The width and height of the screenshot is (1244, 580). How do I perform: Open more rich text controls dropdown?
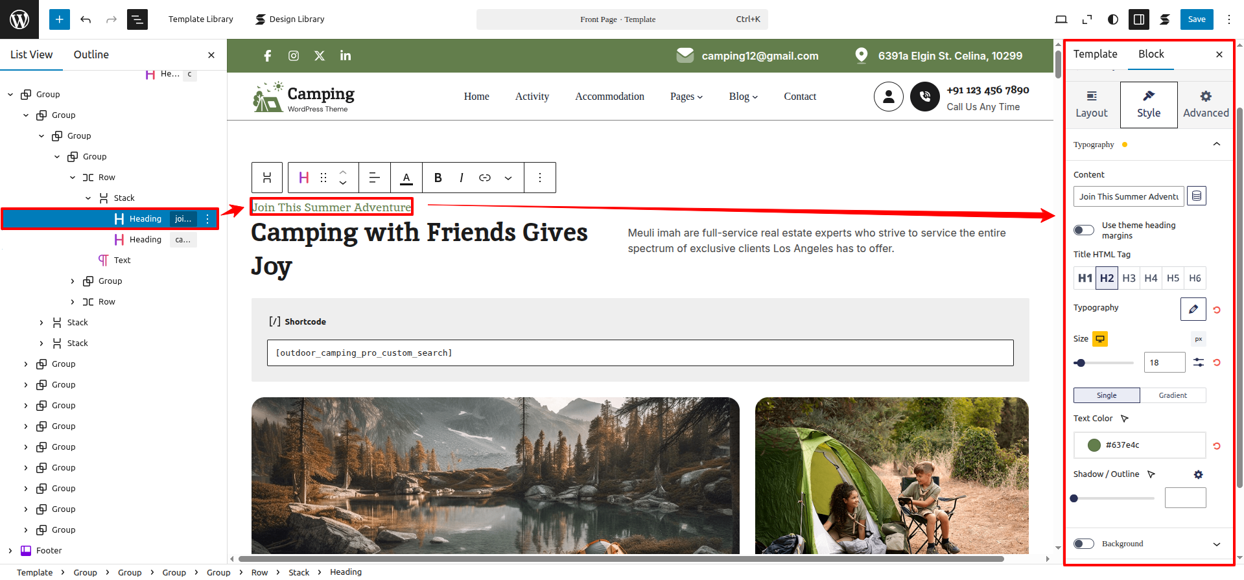click(x=508, y=178)
